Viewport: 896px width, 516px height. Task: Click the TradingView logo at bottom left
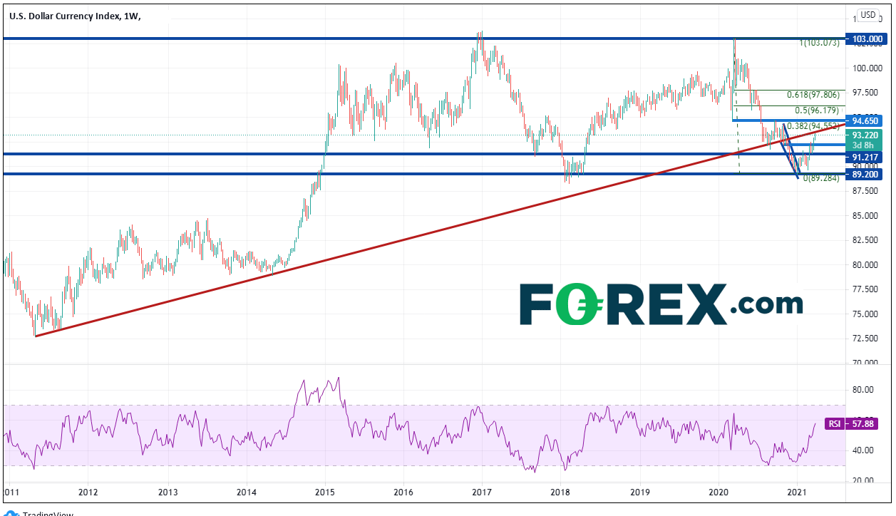(x=43, y=512)
